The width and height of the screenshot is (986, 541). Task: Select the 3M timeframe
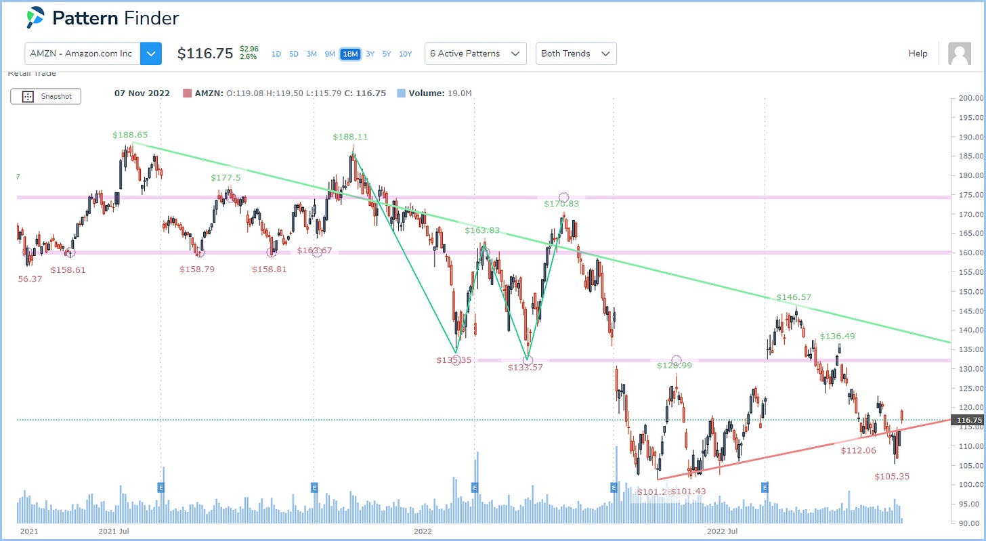[x=312, y=54]
